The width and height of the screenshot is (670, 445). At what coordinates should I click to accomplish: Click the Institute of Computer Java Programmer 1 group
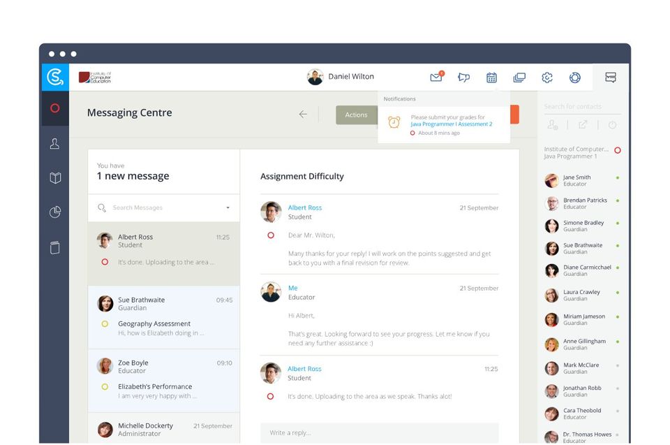coord(576,153)
